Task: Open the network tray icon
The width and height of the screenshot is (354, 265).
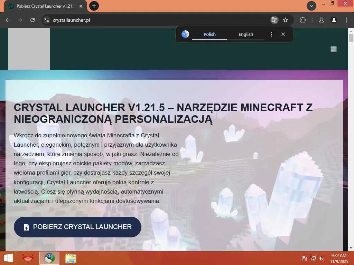Action: 313,258
